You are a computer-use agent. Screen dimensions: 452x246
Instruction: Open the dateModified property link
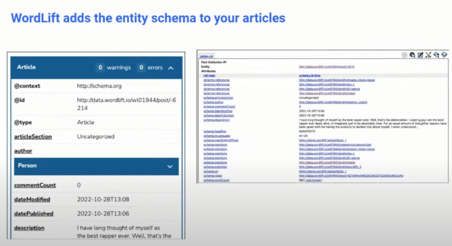[x=32, y=199]
